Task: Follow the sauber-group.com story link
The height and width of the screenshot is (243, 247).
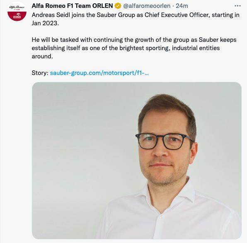Action: click(99, 73)
